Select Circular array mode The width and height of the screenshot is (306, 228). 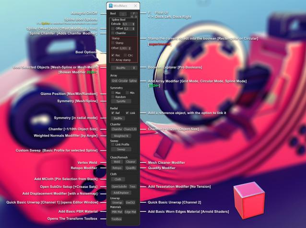coord(123,80)
